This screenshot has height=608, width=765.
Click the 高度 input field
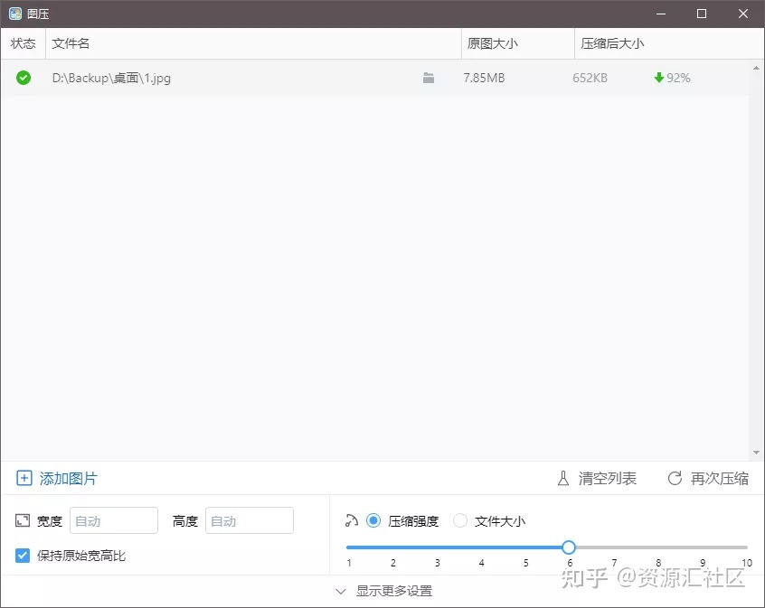point(250,520)
